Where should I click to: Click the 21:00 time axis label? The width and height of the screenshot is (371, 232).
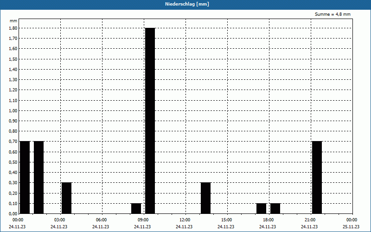click(x=310, y=220)
